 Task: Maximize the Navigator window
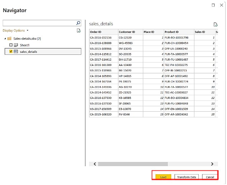[x=213, y=5]
